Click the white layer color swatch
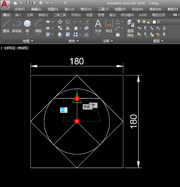Screen dimensions: 180x187 click(x=154, y=22)
